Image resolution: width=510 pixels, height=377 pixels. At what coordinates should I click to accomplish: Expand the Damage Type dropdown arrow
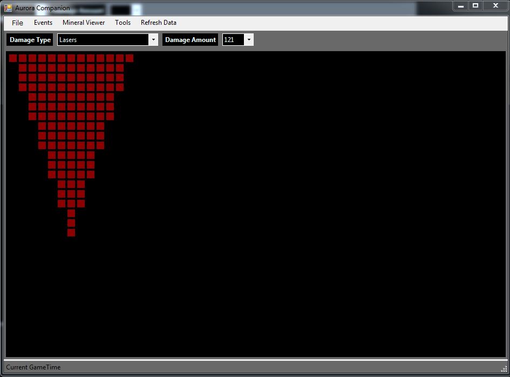153,40
